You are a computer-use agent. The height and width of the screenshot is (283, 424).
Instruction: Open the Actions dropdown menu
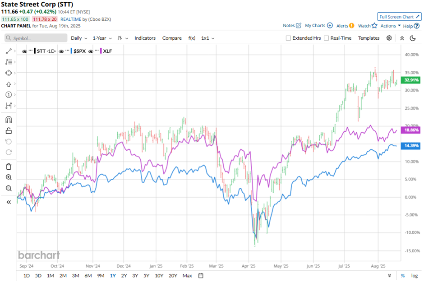[391, 26]
